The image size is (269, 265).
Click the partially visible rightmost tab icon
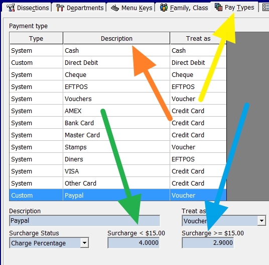pyautogui.click(x=266, y=8)
